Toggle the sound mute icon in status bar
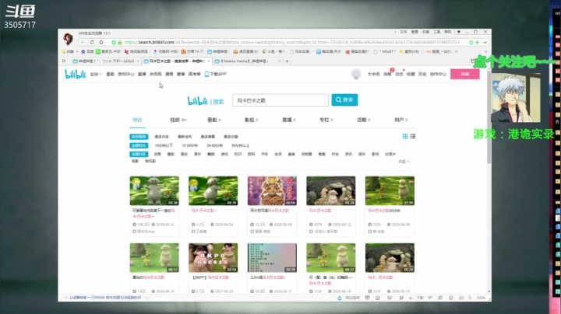This screenshot has height=314, width=561. [x=461, y=298]
